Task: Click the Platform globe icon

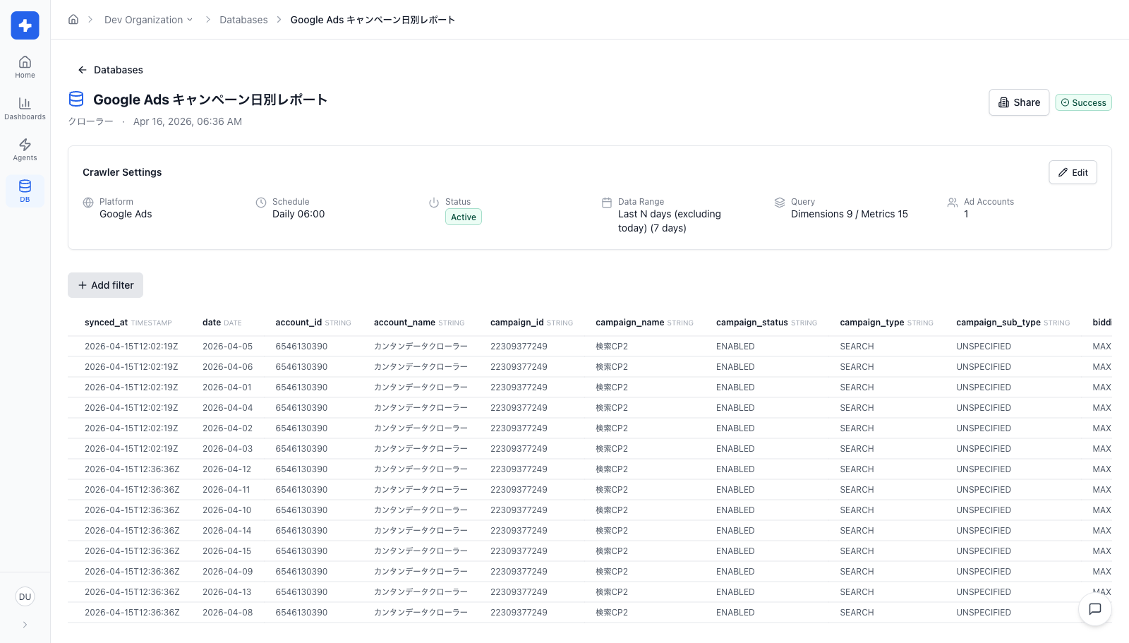Action: tap(88, 203)
